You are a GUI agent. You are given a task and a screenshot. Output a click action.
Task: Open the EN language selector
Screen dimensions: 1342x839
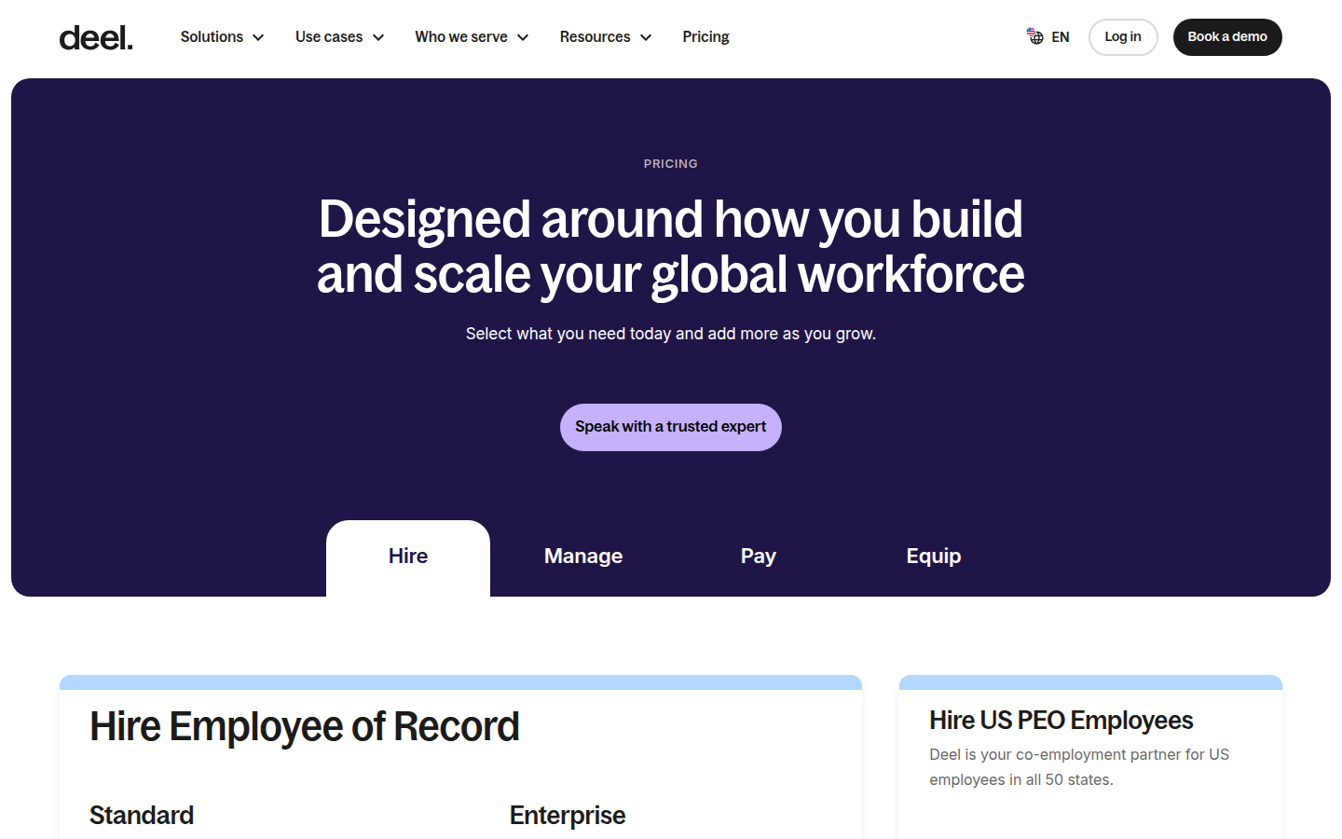click(x=1048, y=37)
